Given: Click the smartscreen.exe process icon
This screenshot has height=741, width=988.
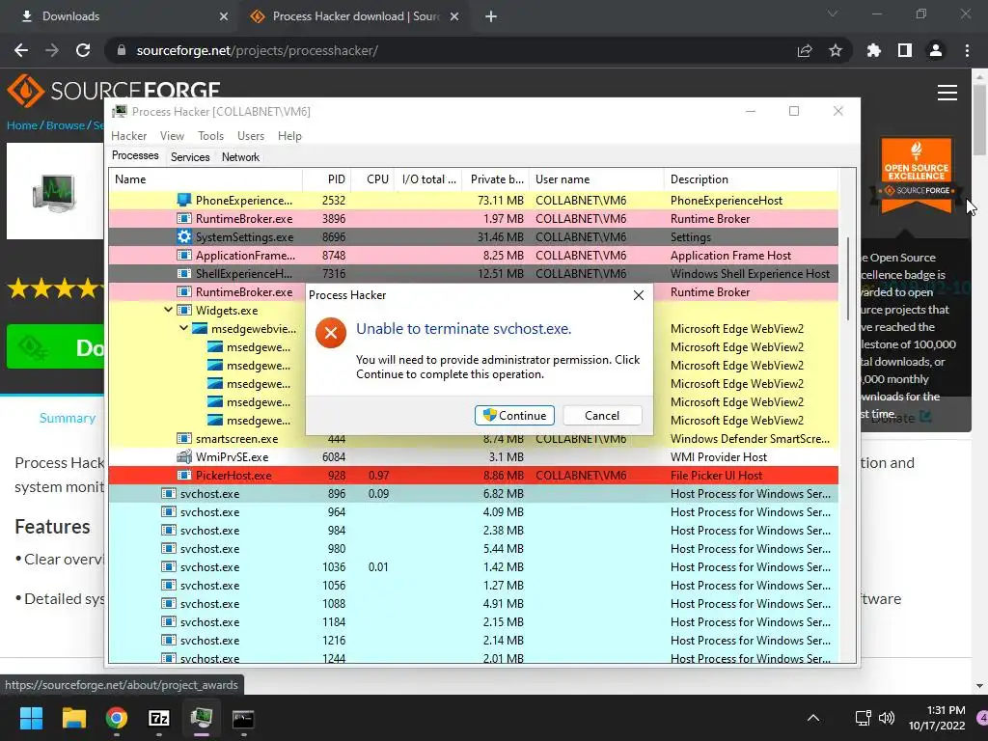Looking at the screenshot, I should (184, 439).
